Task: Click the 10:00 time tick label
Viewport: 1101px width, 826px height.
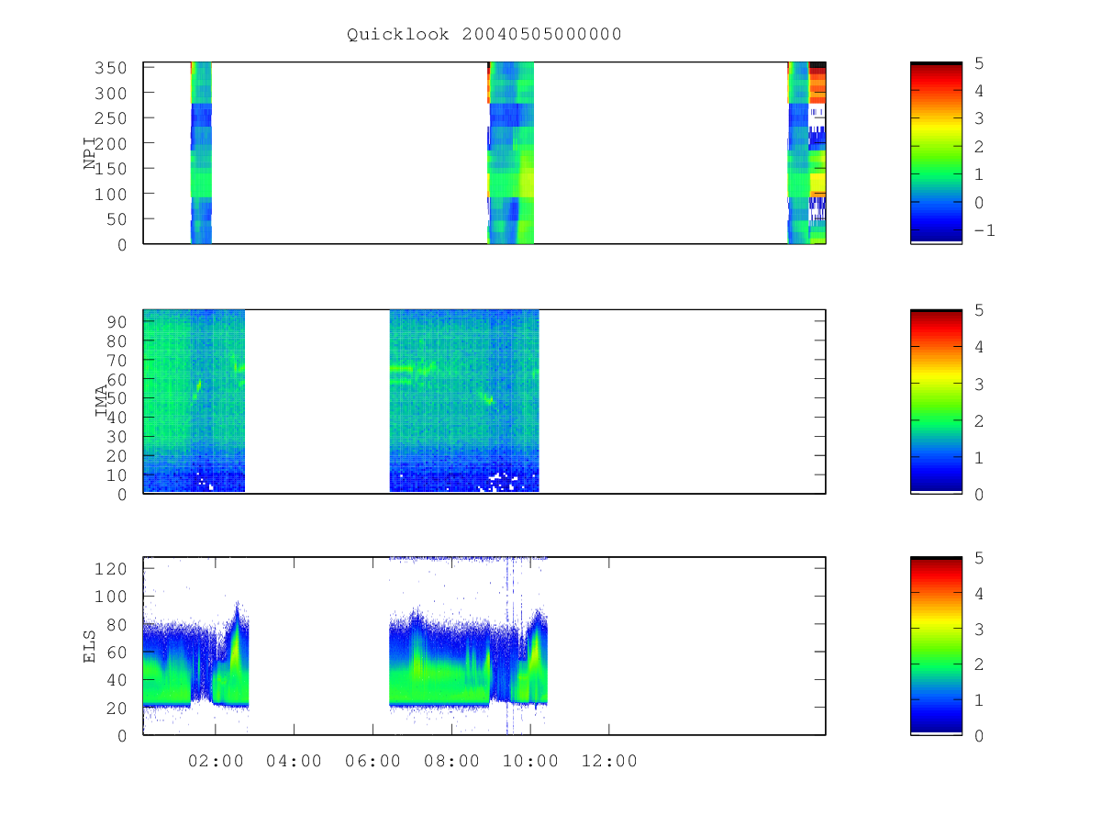Action: [530, 761]
